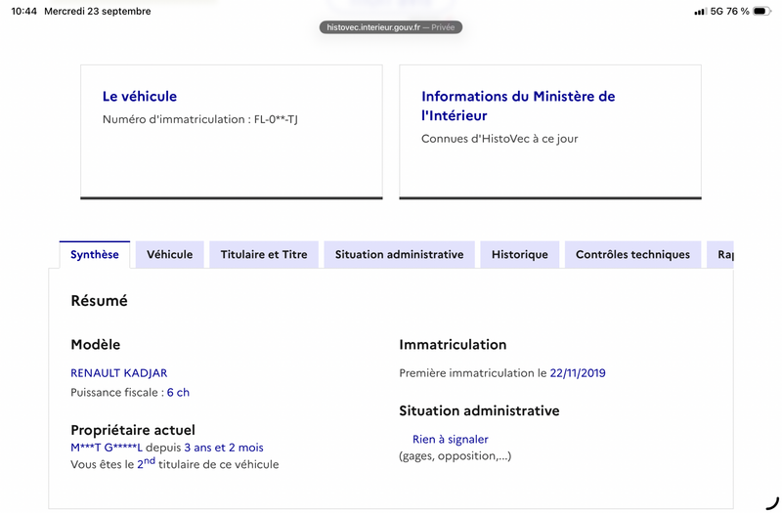Click the (gages, opposition,...) note
This screenshot has width=782, height=513.
pos(455,455)
